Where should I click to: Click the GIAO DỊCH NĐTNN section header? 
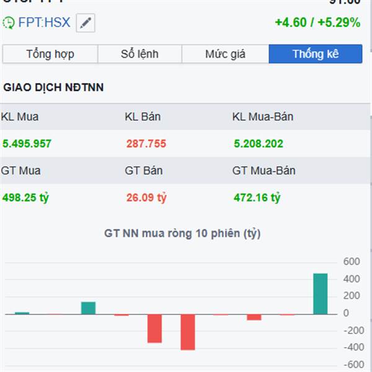pyautogui.click(x=53, y=87)
